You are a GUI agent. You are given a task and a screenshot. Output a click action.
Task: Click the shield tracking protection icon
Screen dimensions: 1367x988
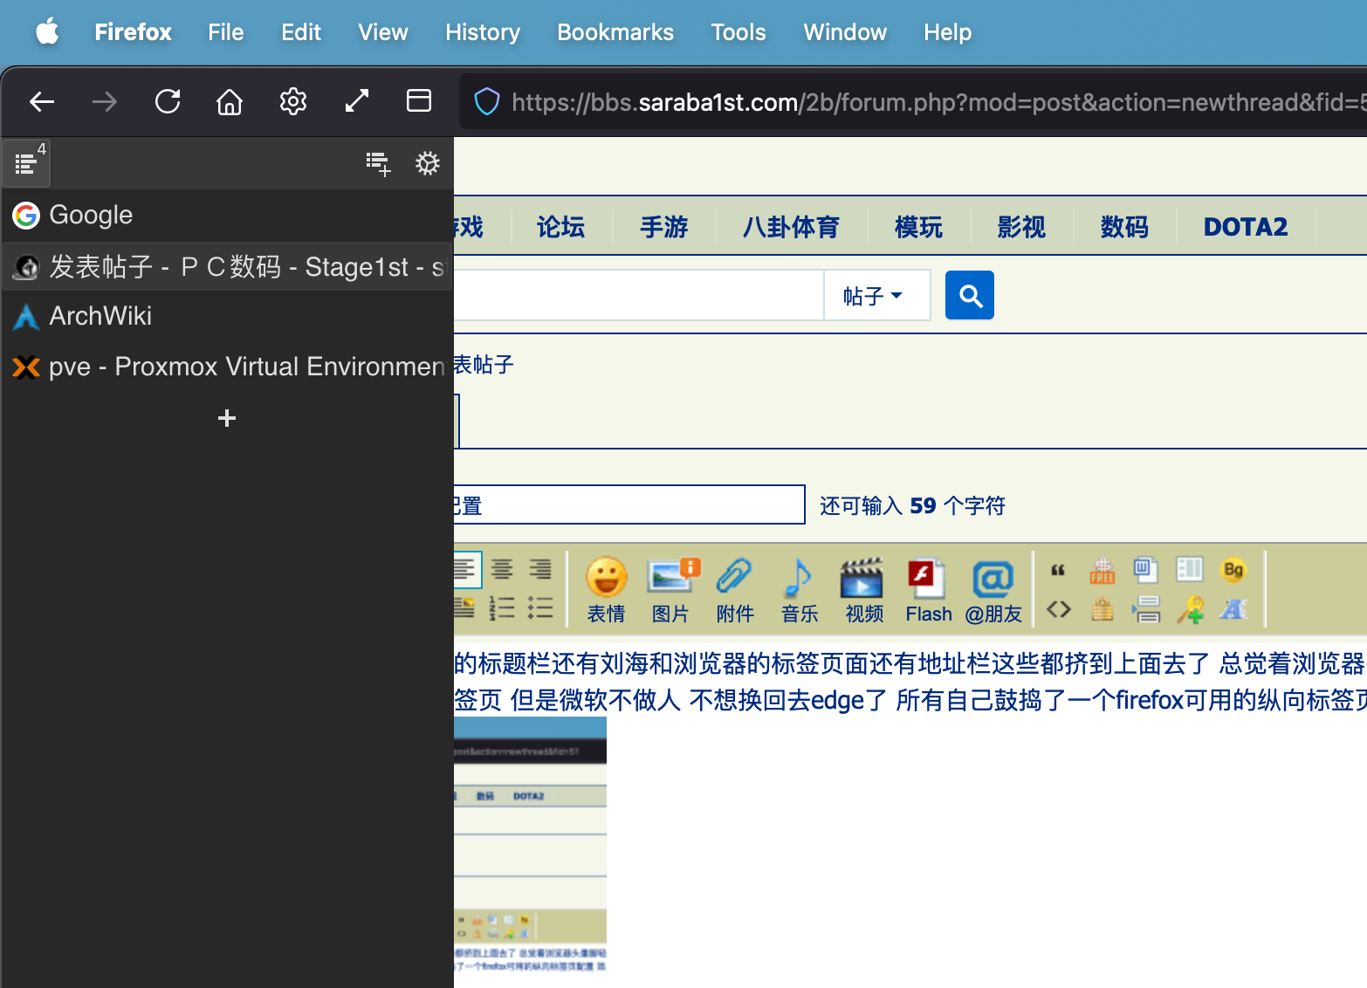[x=486, y=102]
